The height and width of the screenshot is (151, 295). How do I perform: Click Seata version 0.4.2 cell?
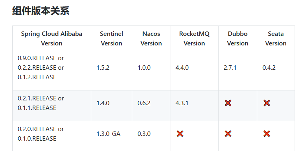(x=276, y=70)
